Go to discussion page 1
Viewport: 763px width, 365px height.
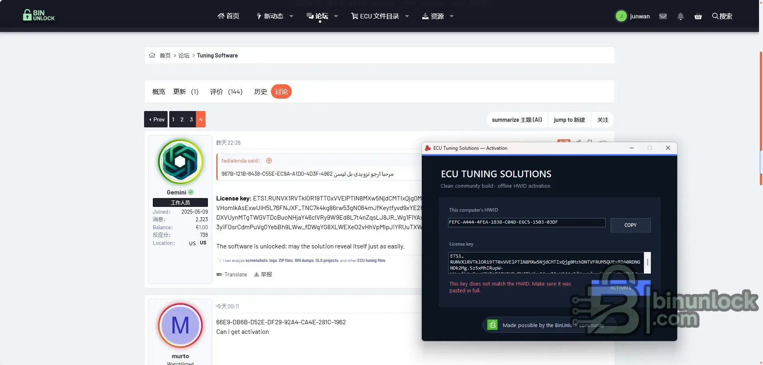(173, 119)
